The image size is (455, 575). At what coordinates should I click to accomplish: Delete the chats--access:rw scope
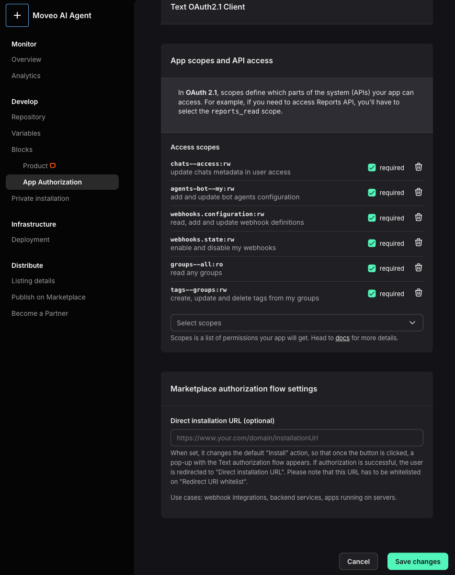click(x=418, y=167)
